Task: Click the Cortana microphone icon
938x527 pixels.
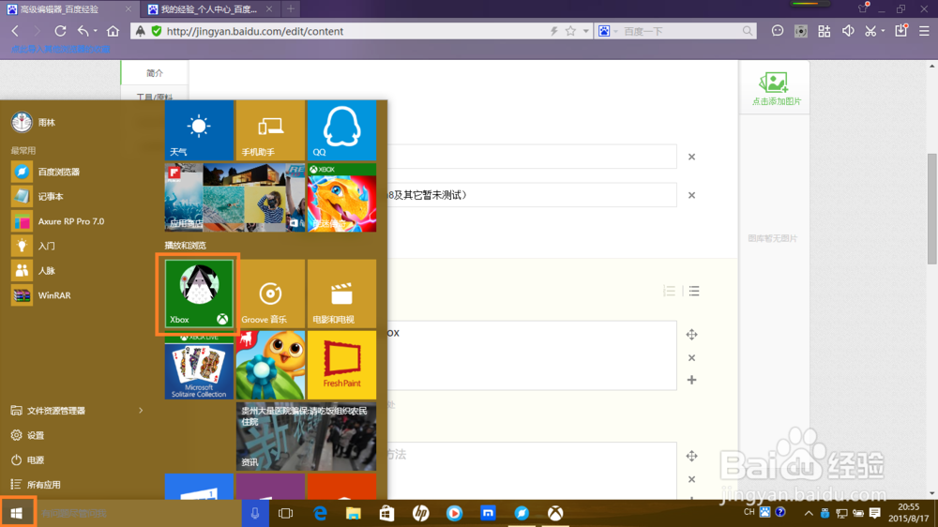Action: 255,513
